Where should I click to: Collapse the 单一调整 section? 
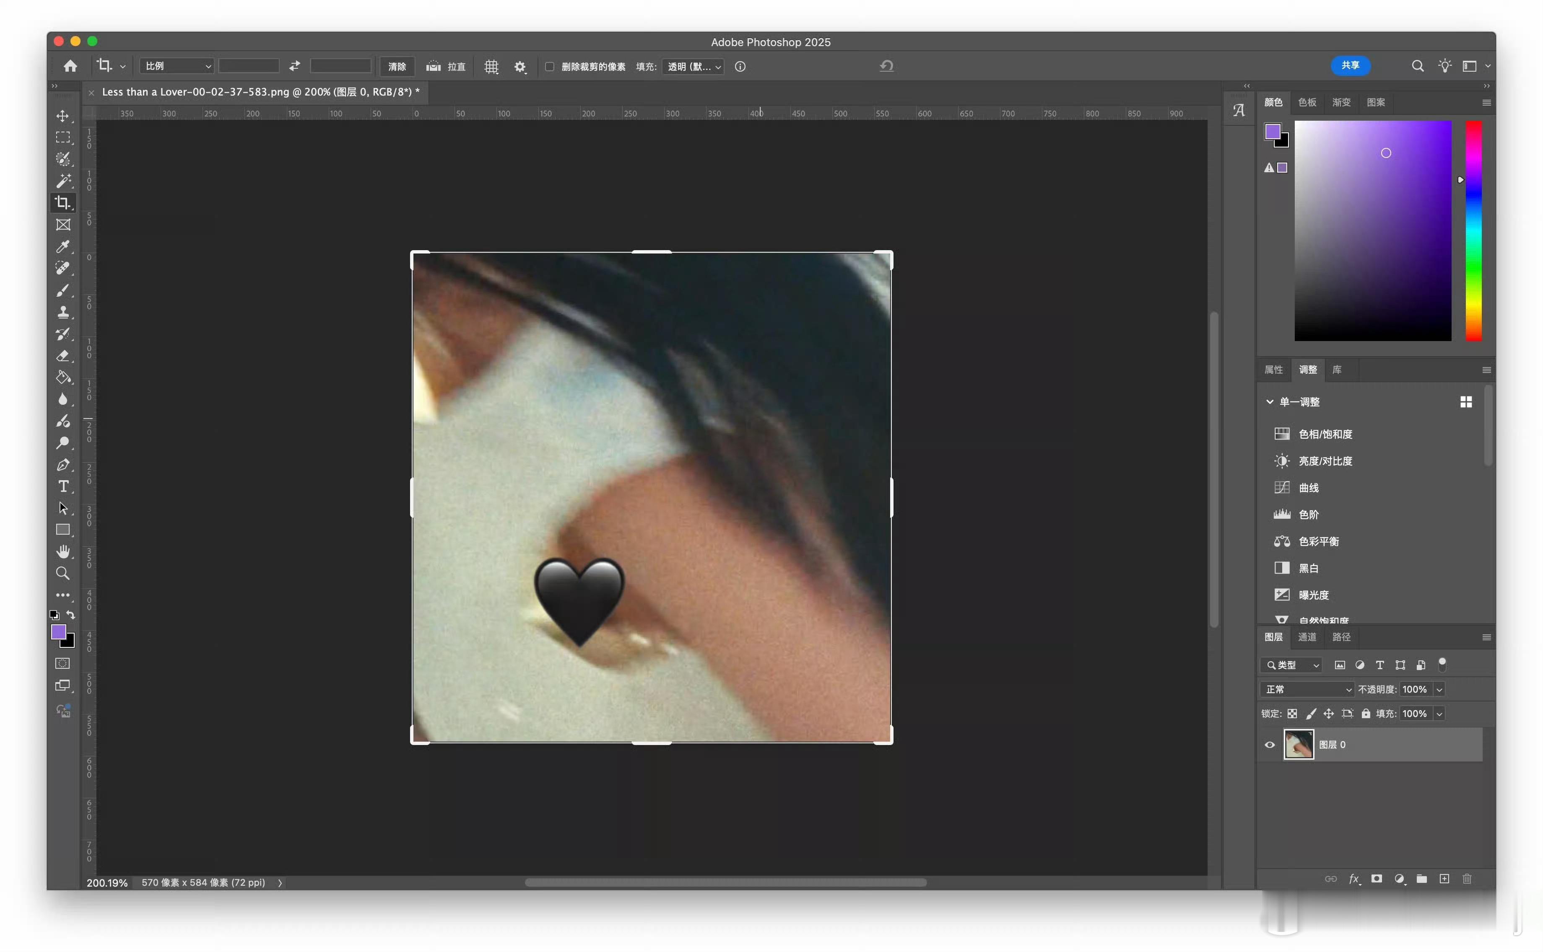[1270, 402]
